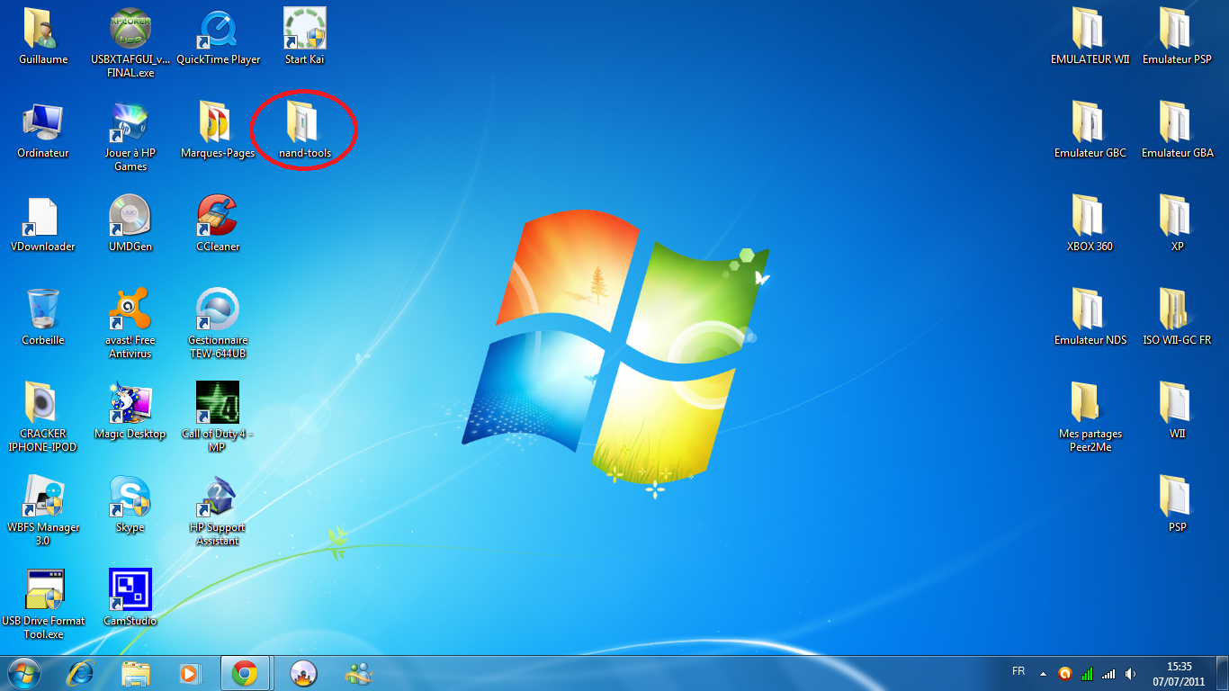Select Jouer à HP Games shortcut

point(130,137)
